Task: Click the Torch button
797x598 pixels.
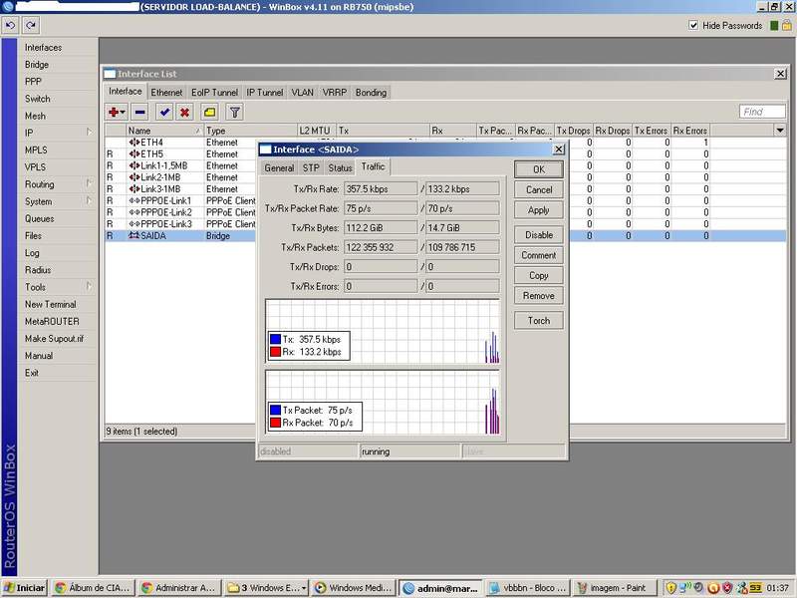Action: coord(539,320)
